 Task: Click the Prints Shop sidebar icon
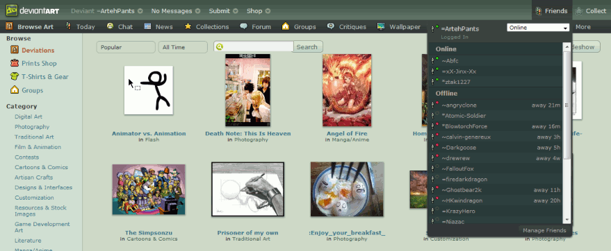pyautogui.click(x=15, y=63)
